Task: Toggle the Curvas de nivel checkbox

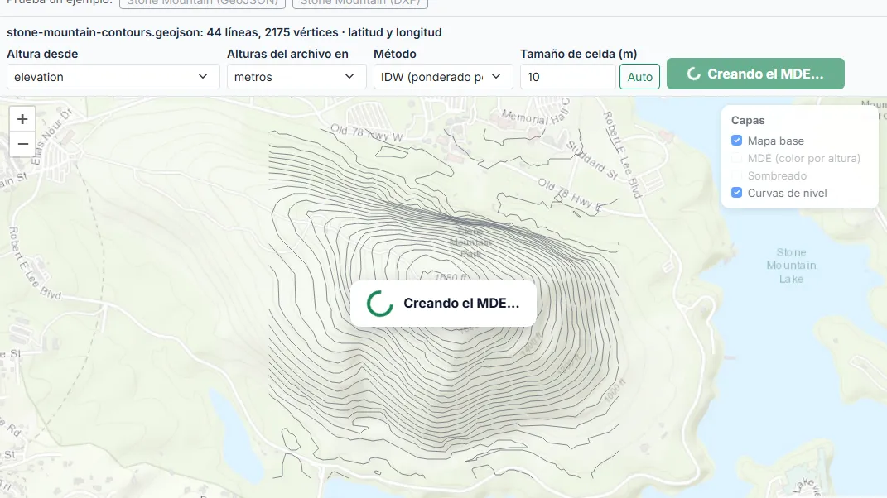Action: tap(736, 193)
